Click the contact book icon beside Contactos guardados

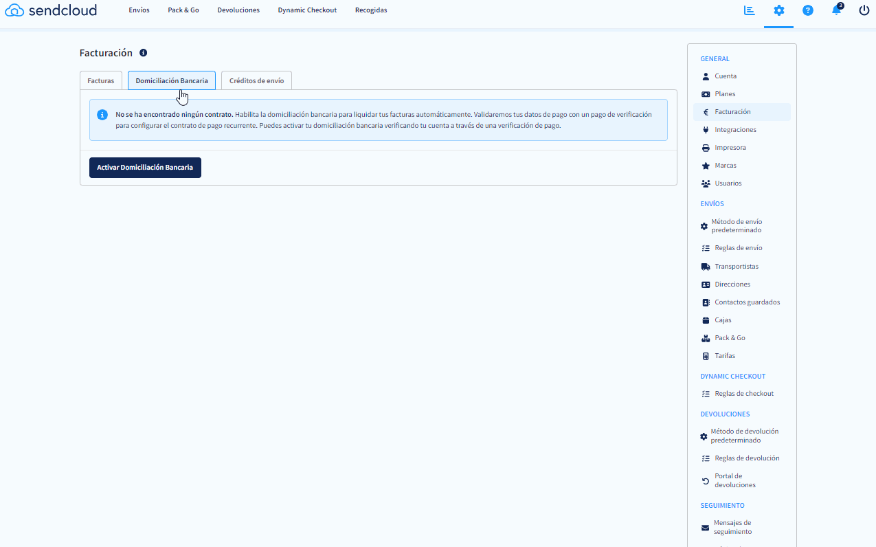click(706, 302)
